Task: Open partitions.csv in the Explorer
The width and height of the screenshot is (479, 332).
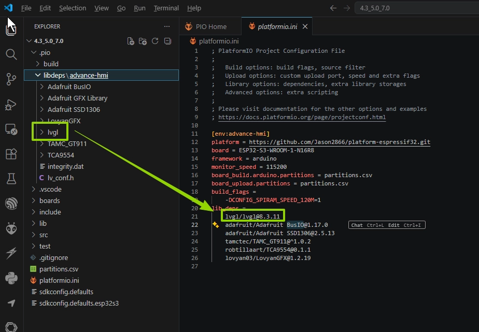Action: 101,269
